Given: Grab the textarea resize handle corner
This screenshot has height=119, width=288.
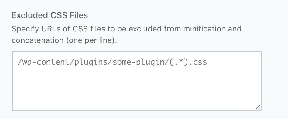Looking at the screenshot, I should coord(258,108).
